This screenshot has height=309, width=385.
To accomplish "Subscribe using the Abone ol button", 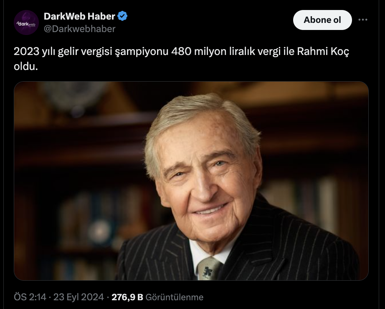I will 322,20.
